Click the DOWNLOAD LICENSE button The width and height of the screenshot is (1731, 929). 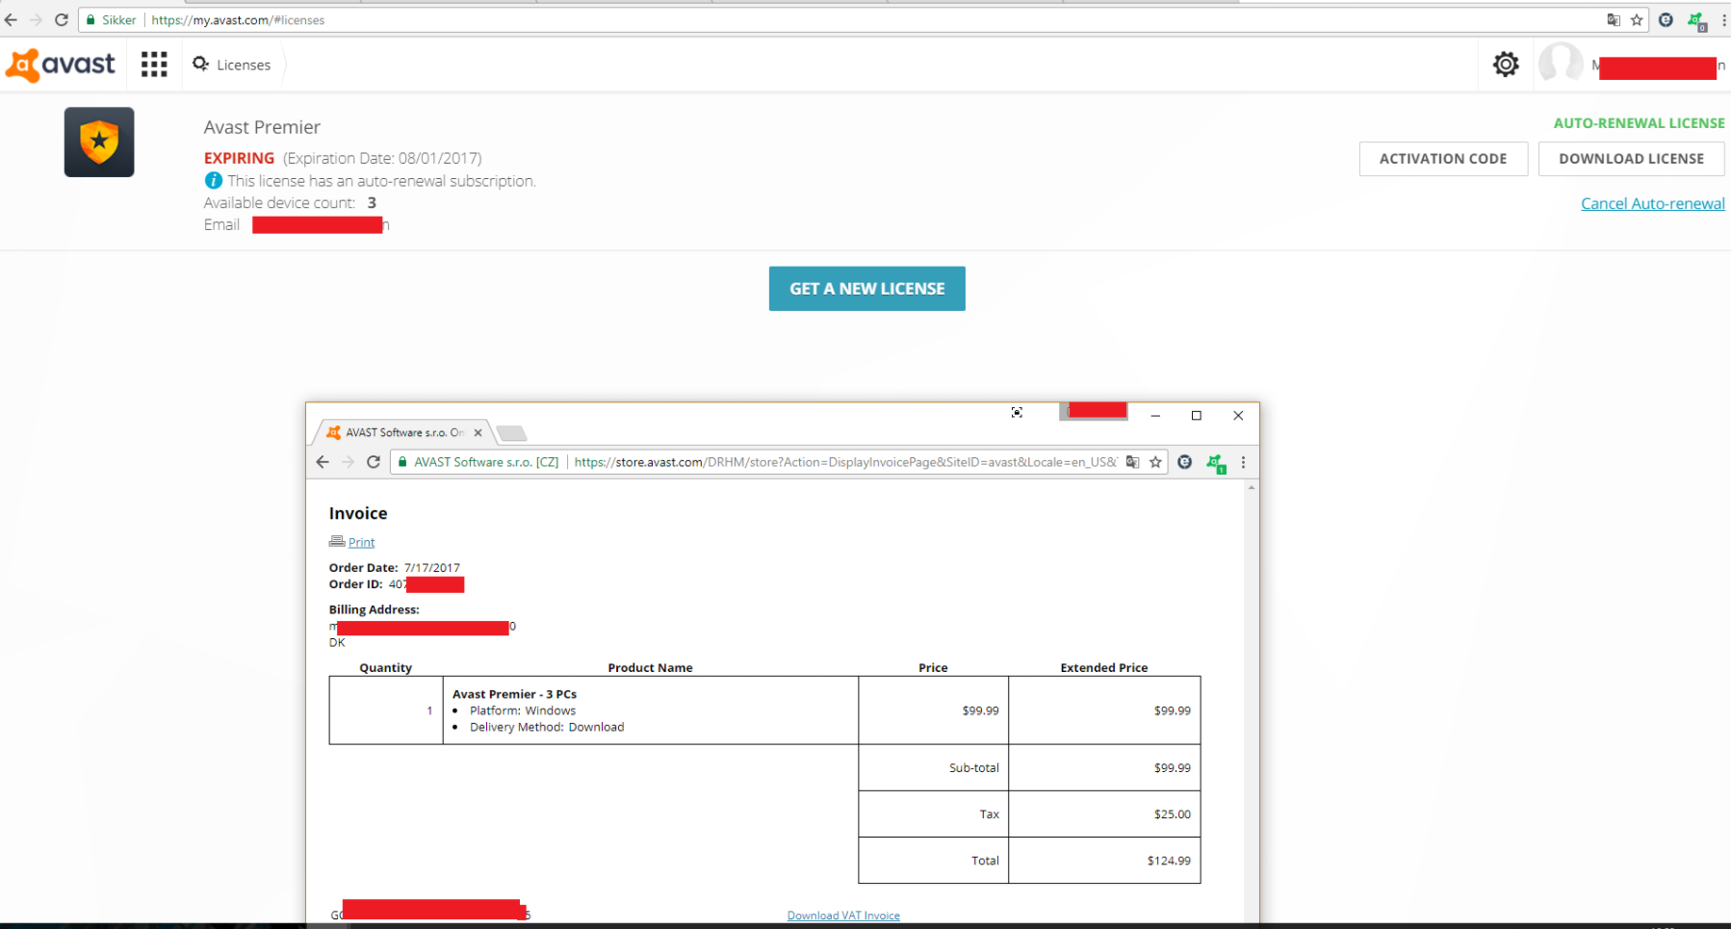click(x=1631, y=159)
